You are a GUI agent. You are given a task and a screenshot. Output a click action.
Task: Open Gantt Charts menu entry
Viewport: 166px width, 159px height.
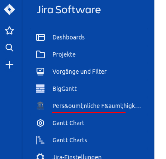70,140
